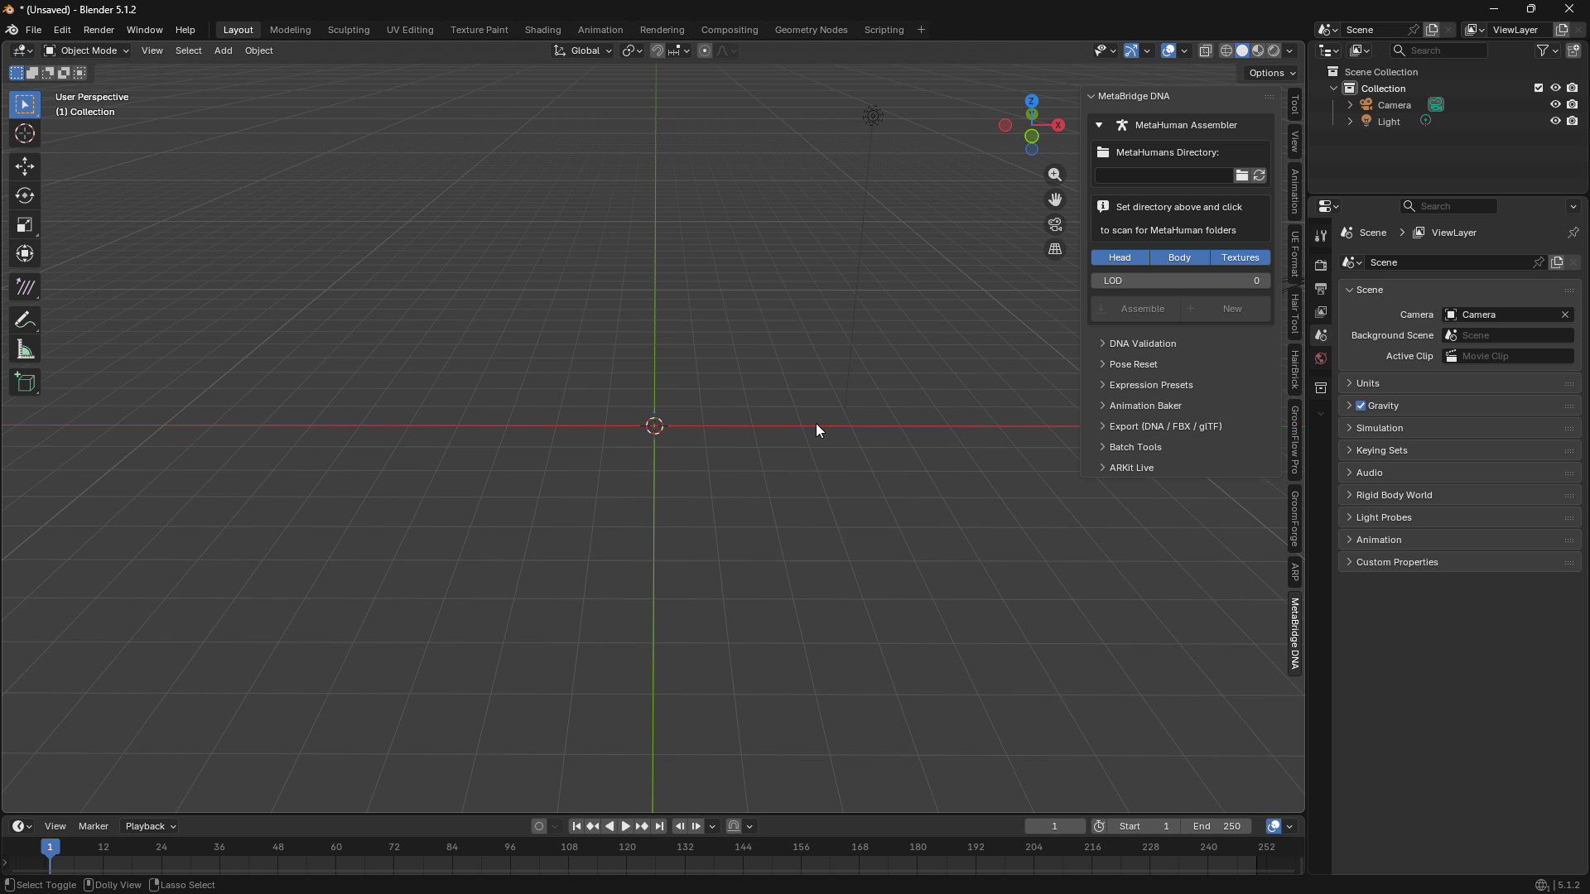Toggle the Textures assemble option

coord(1240,257)
